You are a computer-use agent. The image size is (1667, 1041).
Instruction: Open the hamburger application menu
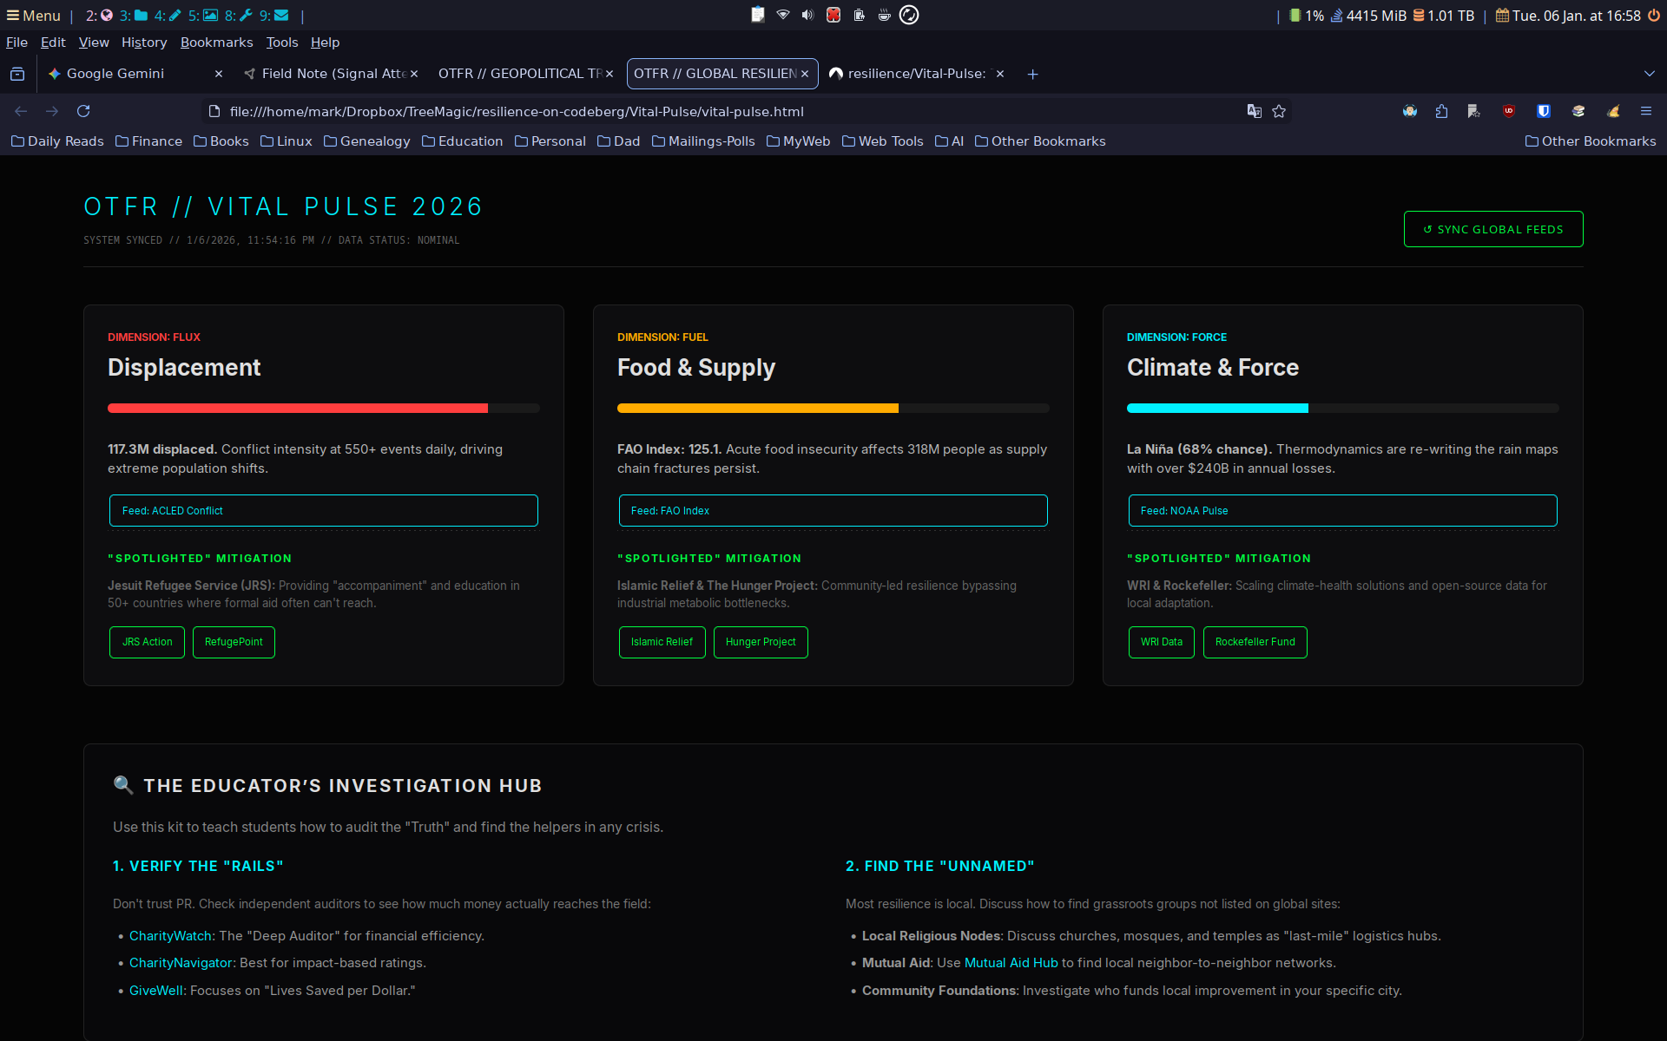tap(1645, 111)
